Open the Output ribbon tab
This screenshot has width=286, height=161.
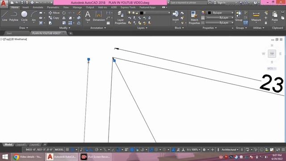90,7
